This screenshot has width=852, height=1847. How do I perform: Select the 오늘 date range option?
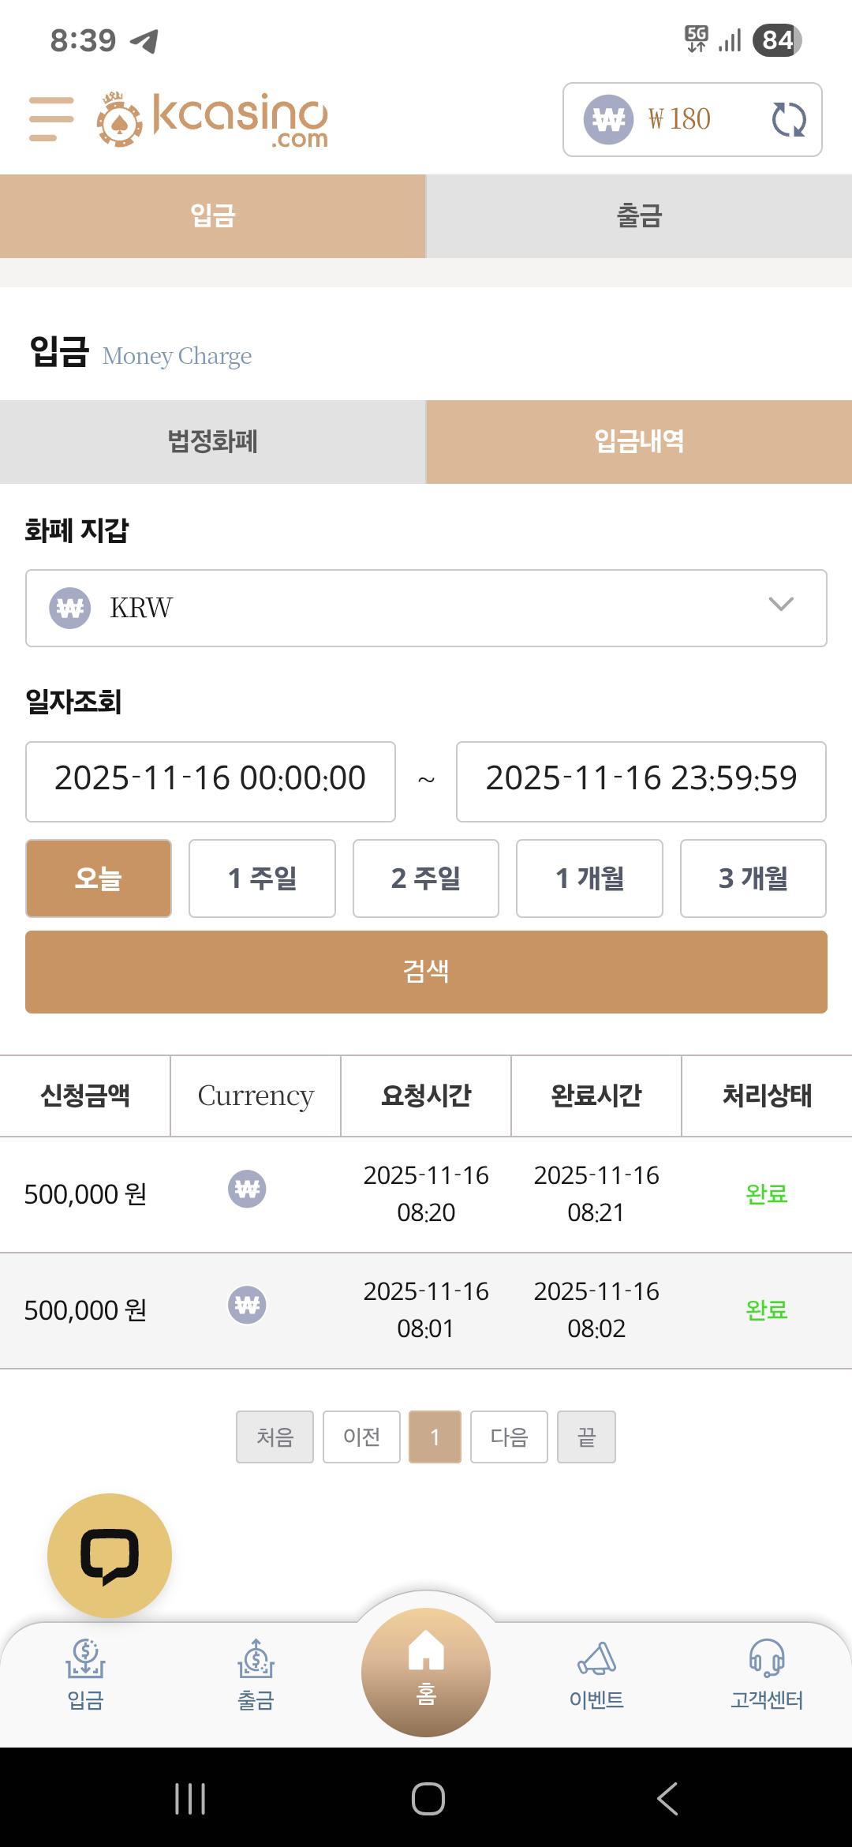(99, 879)
